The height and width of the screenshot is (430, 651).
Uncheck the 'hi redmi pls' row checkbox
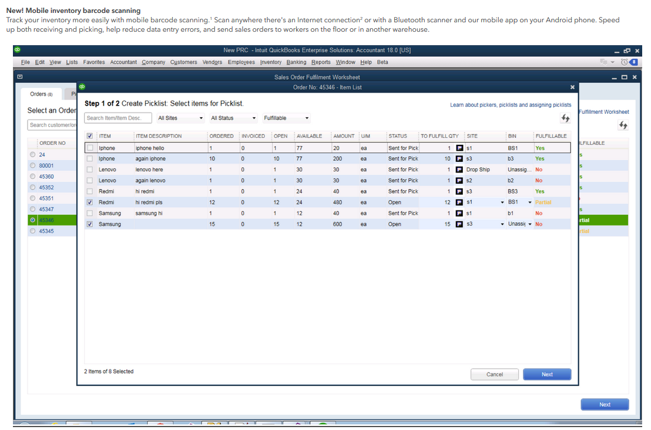click(x=90, y=202)
